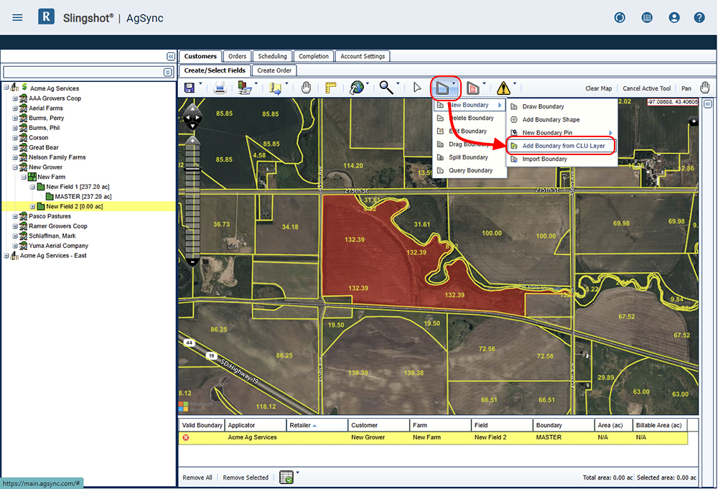Viewport: 718px width, 489px height.
Task: Select the magnifier zoom tool
Action: 386,88
